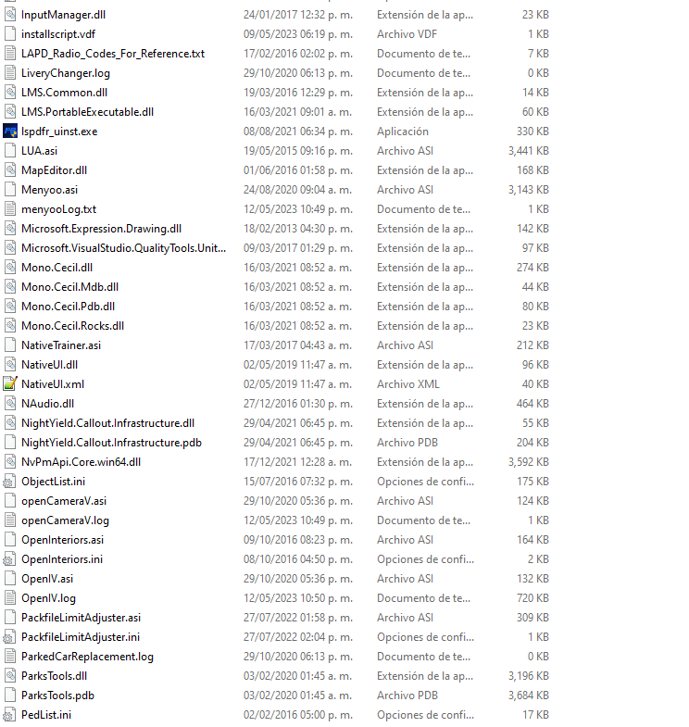Select the Microsoft.Expression.Drawing.dll icon

pyautogui.click(x=10, y=229)
